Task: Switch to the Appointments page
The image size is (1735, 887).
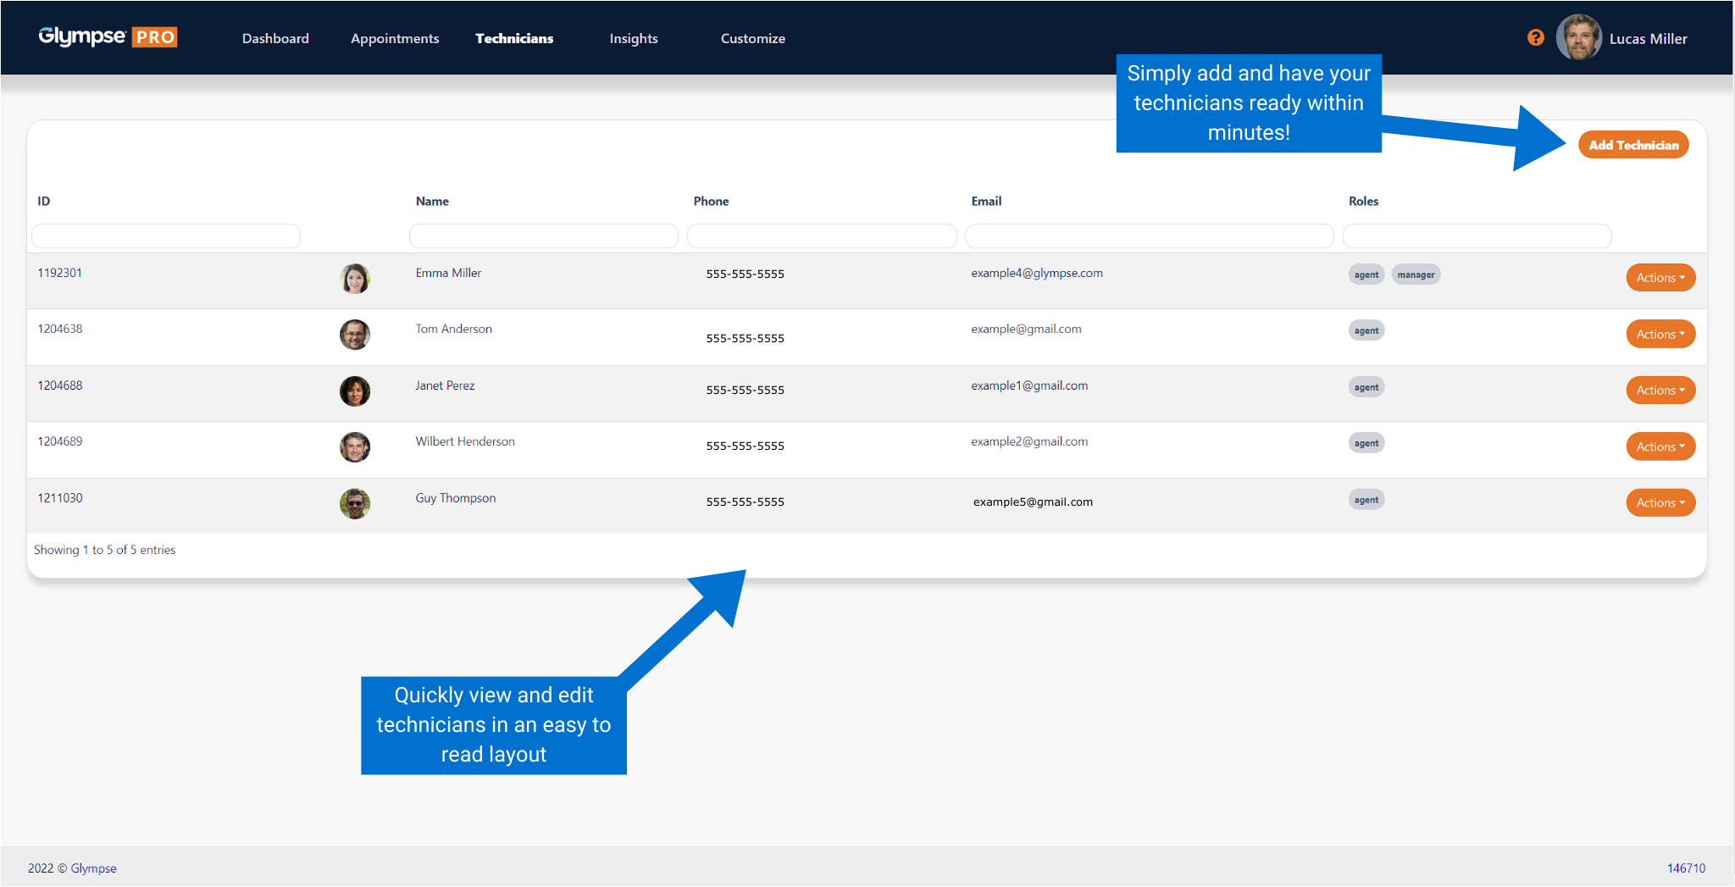Action: [395, 39]
